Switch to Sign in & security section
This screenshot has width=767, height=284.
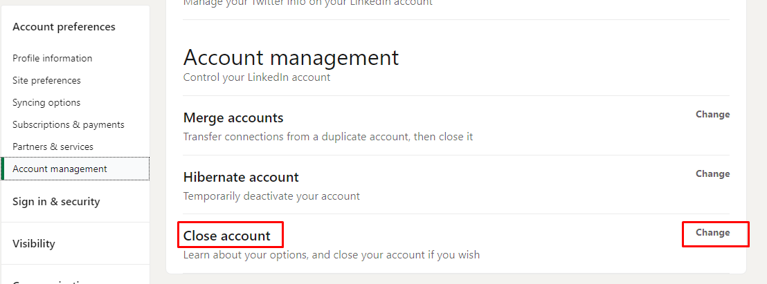(56, 202)
